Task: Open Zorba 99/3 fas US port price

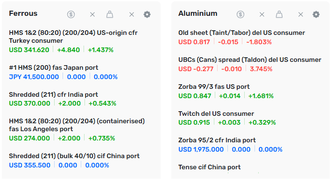Action: (214, 87)
